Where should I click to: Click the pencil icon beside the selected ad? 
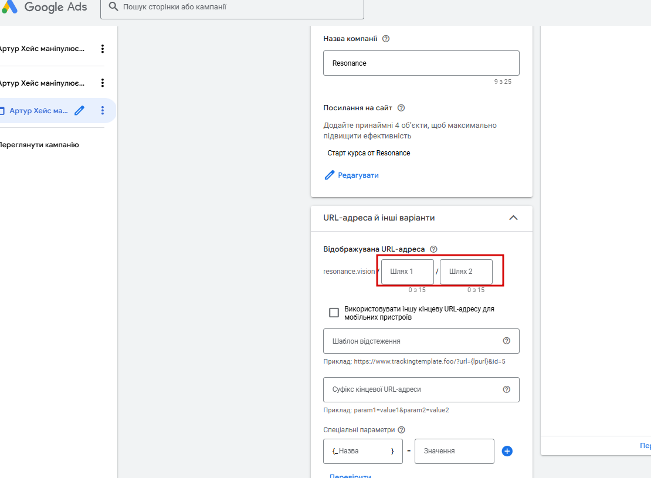[79, 110]
